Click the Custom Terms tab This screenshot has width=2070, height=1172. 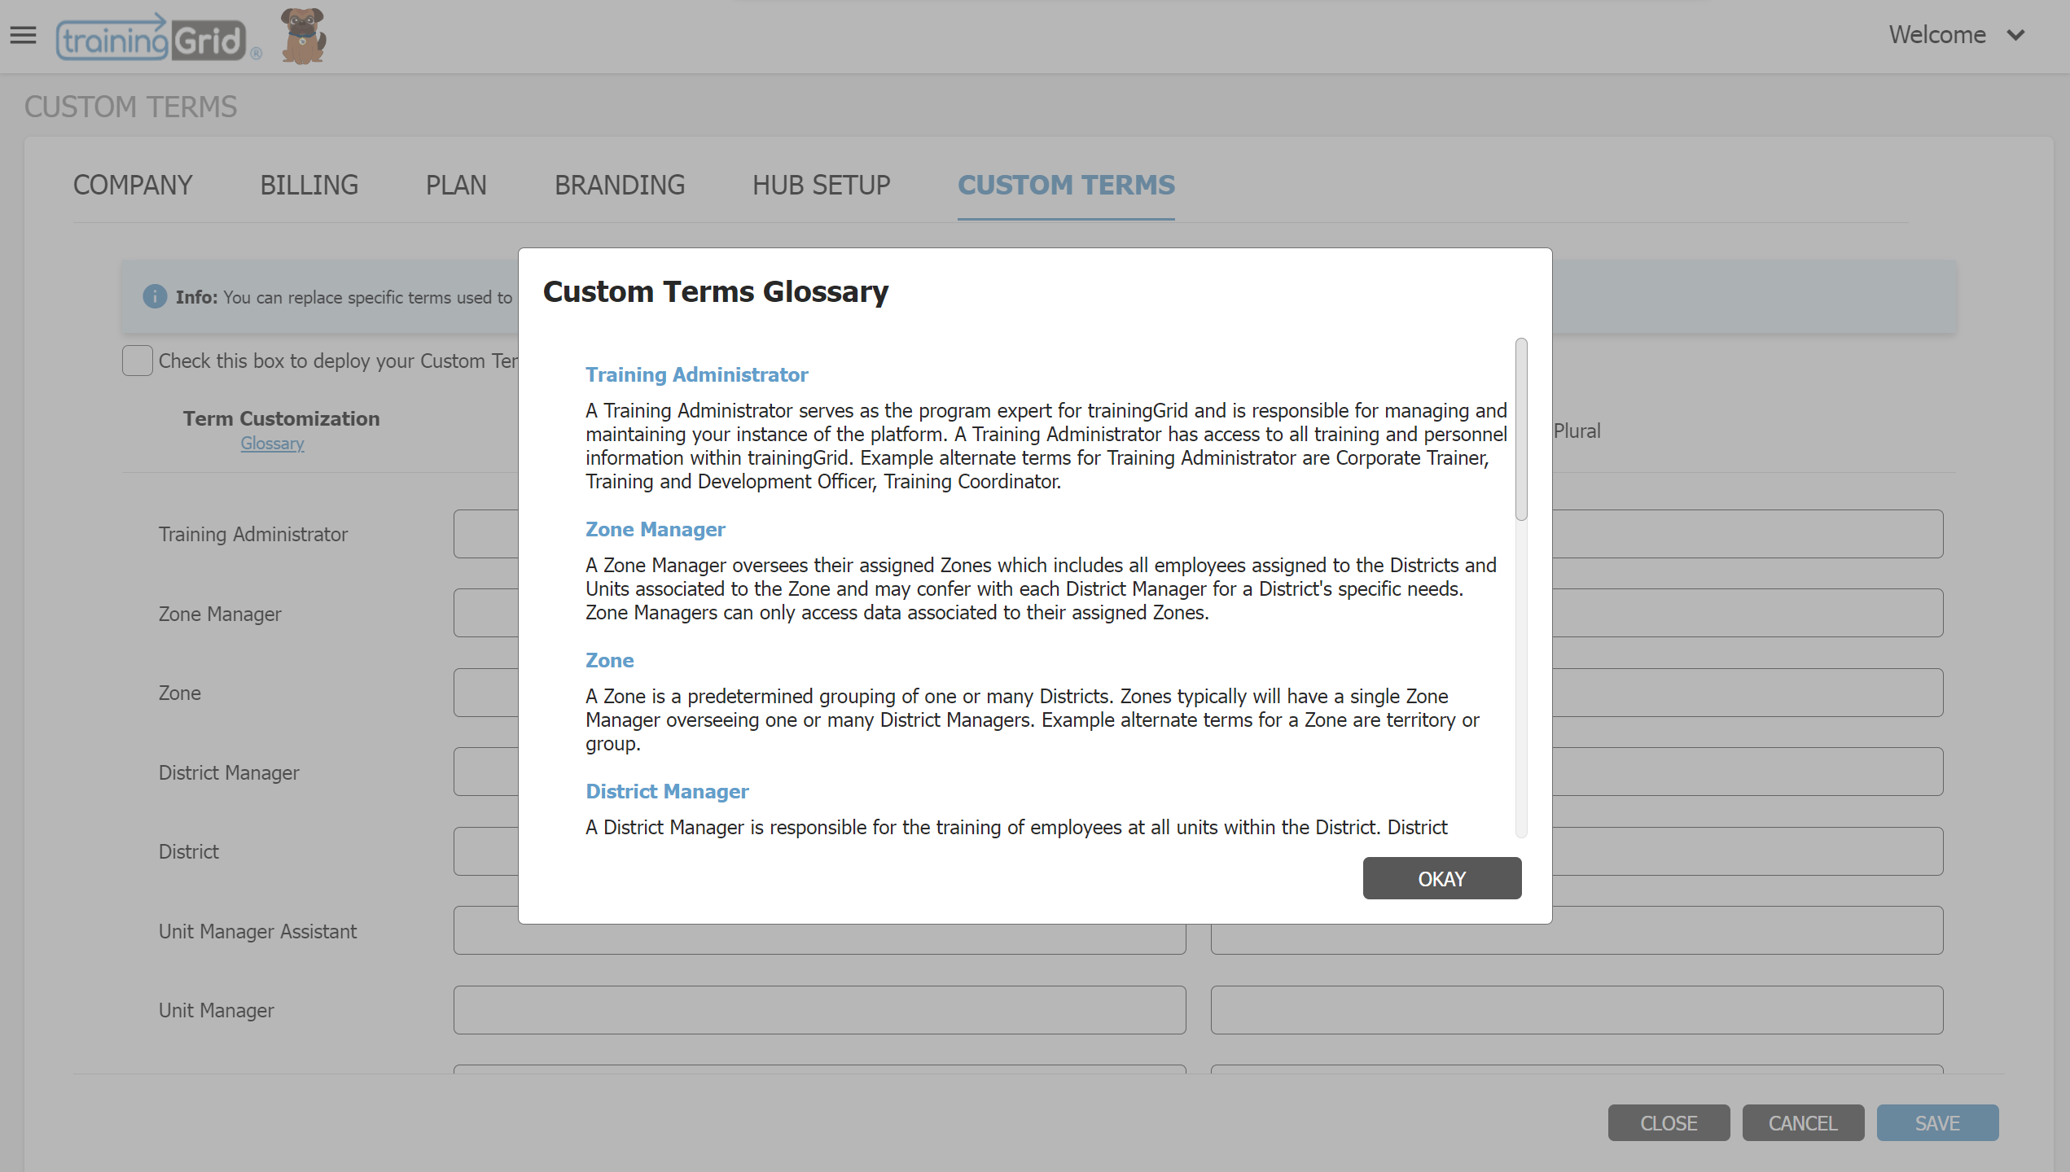[x=1066, y=186]
